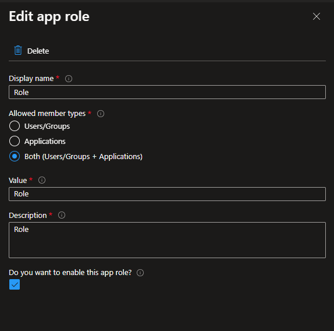
Task: Show info tooltip for Display name
Action: [x=69, y=79]
